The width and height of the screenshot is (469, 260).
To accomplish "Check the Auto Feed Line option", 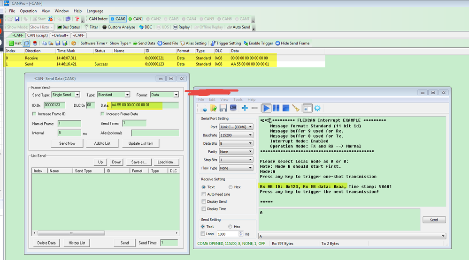I will click(203, 194).
